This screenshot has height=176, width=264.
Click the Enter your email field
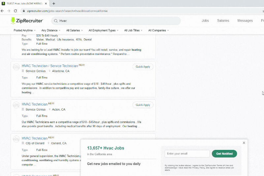coord(187,154)
